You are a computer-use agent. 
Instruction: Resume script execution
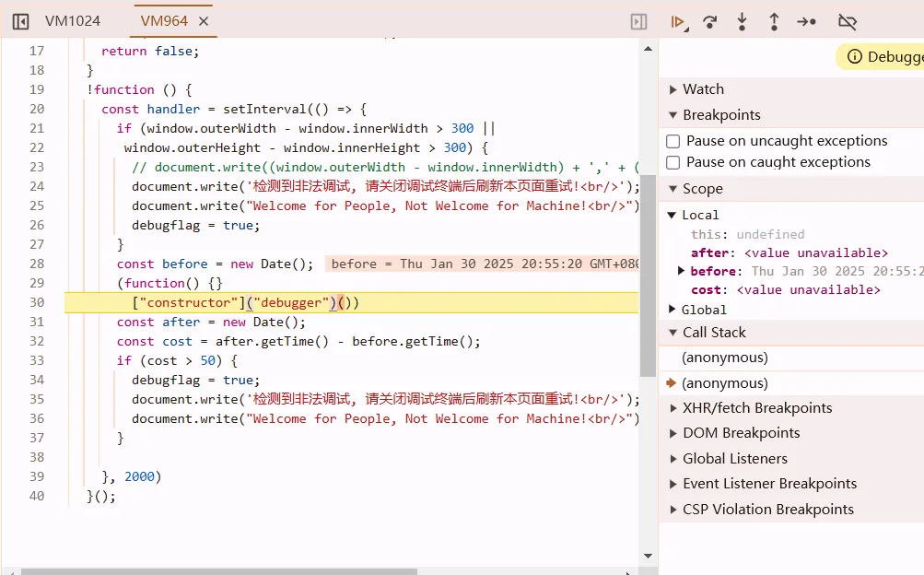tap(678, 22)
